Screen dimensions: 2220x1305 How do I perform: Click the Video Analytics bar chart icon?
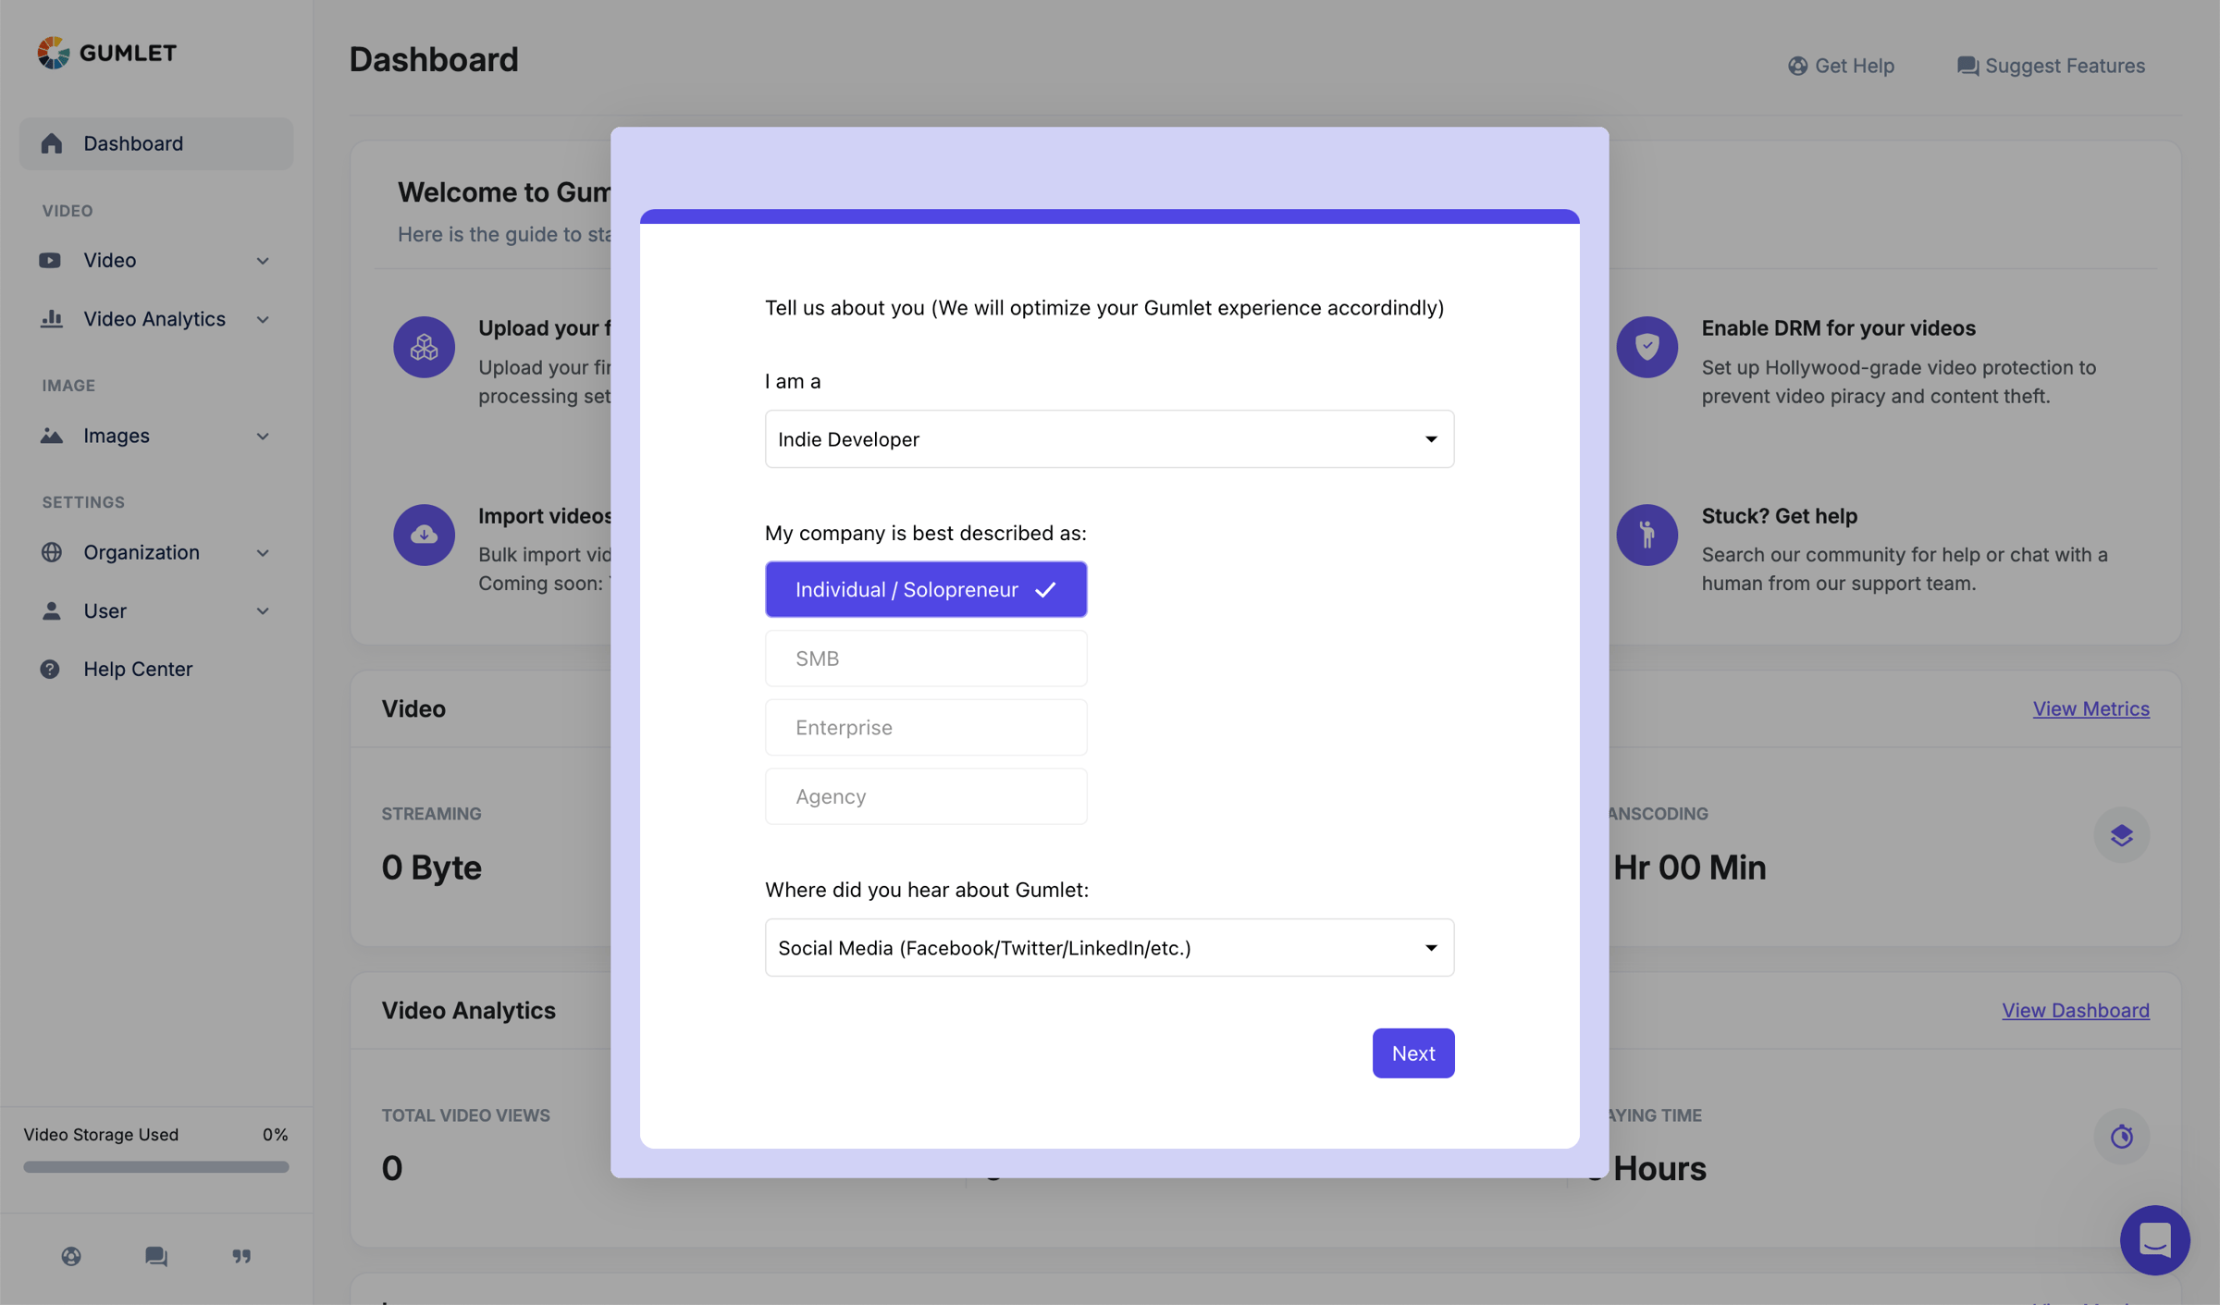click(x=52, y=318)
